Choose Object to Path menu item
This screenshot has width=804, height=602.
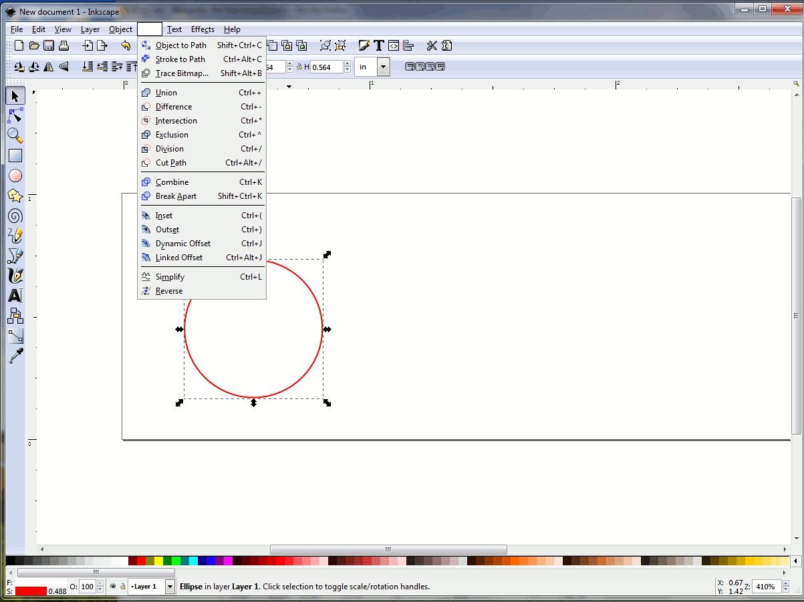[x=202, y=45]
